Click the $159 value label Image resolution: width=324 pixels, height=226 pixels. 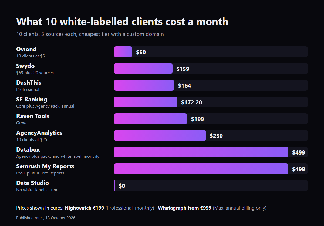coord(183,69)
